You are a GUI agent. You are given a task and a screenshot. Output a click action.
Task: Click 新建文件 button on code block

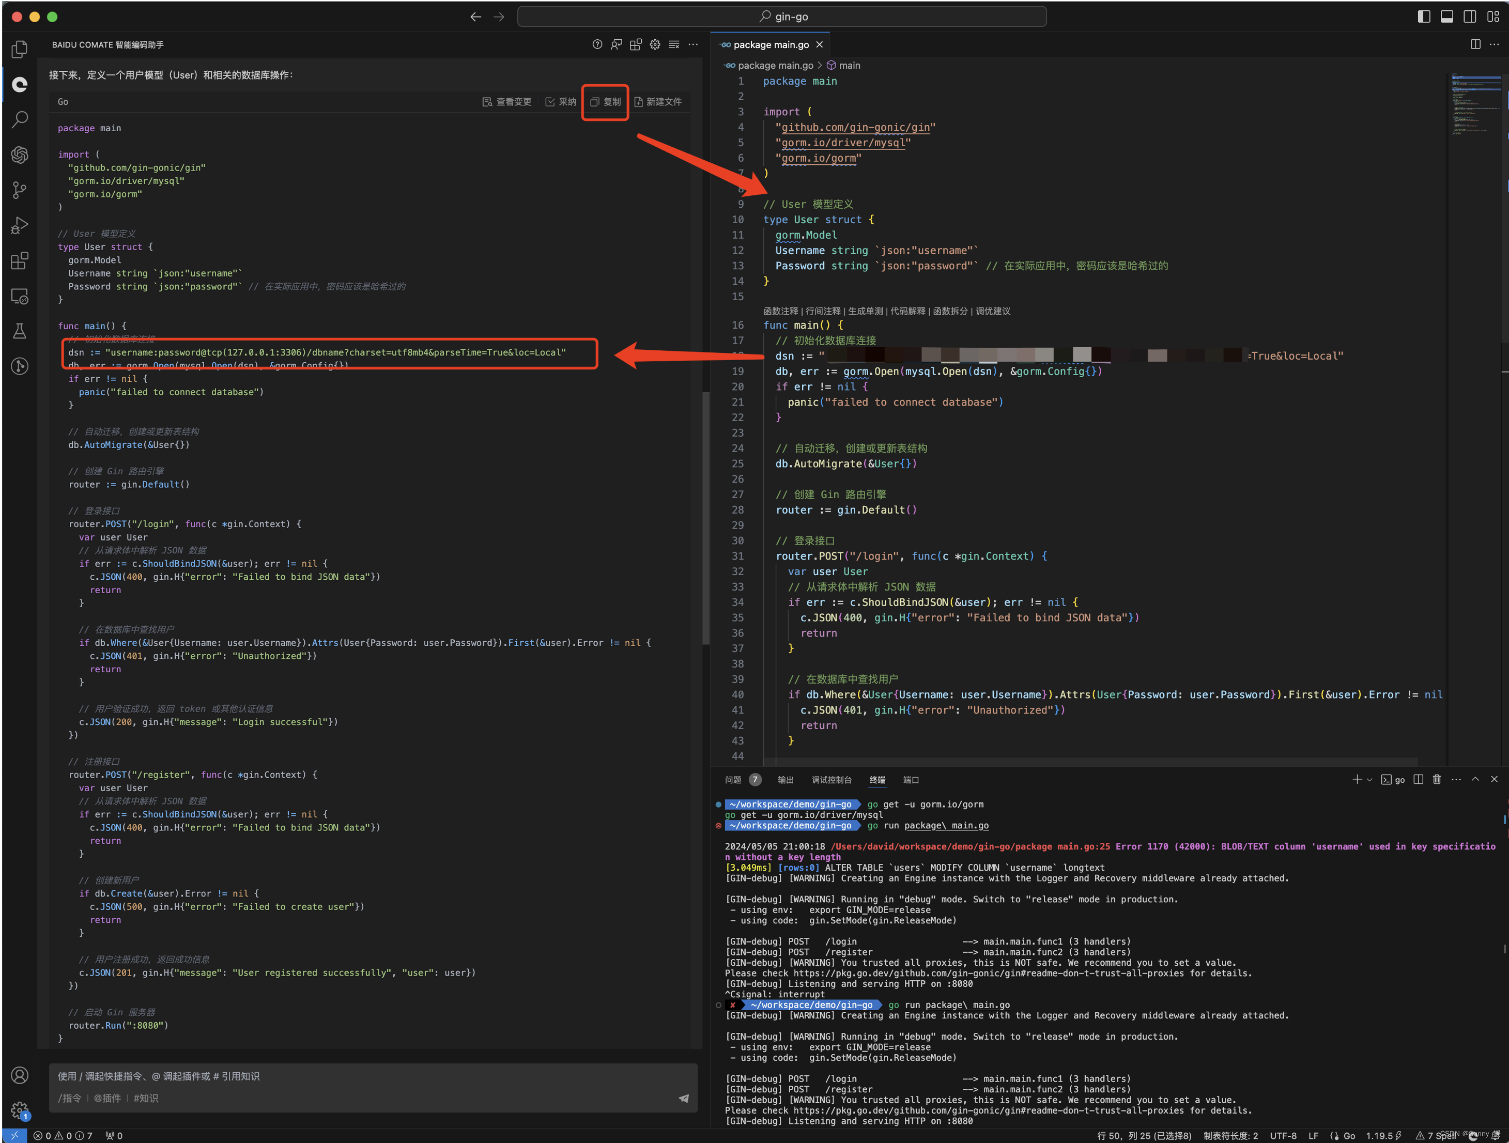(658, 102)
